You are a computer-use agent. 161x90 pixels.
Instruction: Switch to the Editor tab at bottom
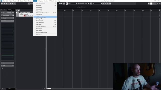(x=9, y=89)
